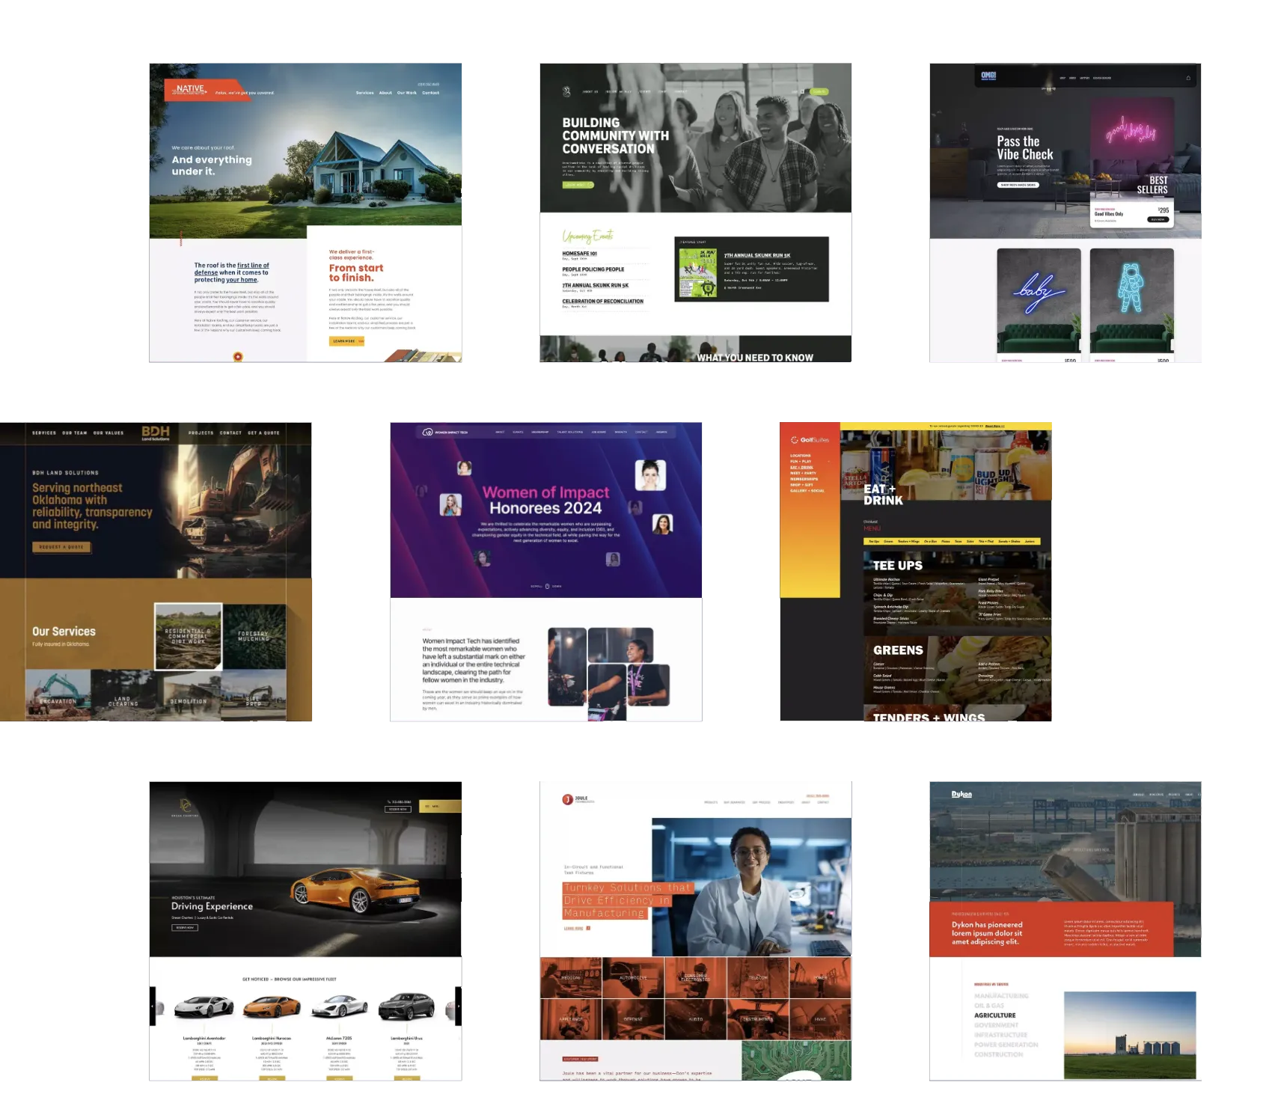This screenshot has width=1275, height=1115.
Task: Select the Lamborghini Aventador car image
Action: point(204,1007)
